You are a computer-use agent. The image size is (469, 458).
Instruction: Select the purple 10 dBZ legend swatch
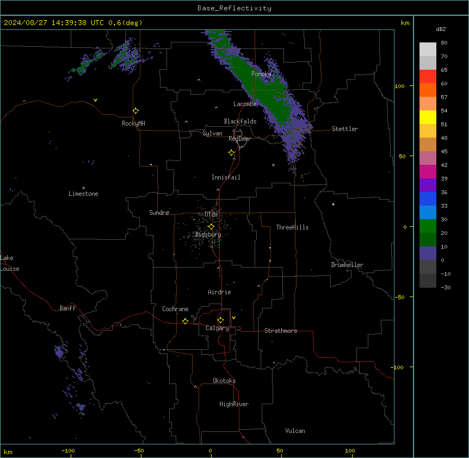pyautogui.click(x=428, y=253)
